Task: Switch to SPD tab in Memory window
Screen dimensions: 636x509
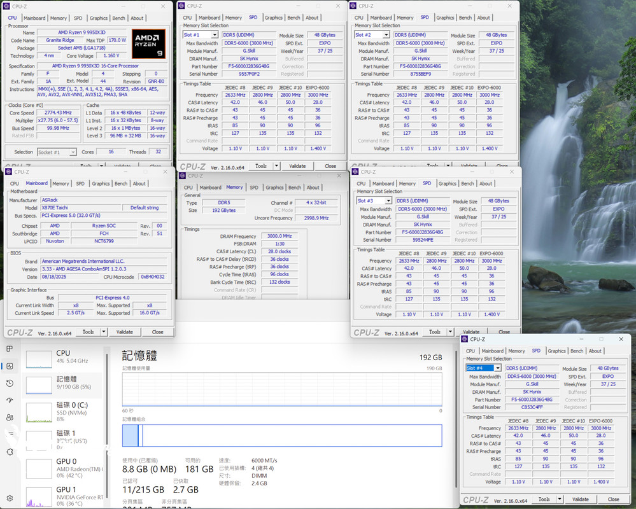Action: pyautogui.click(x=254, y=188)
